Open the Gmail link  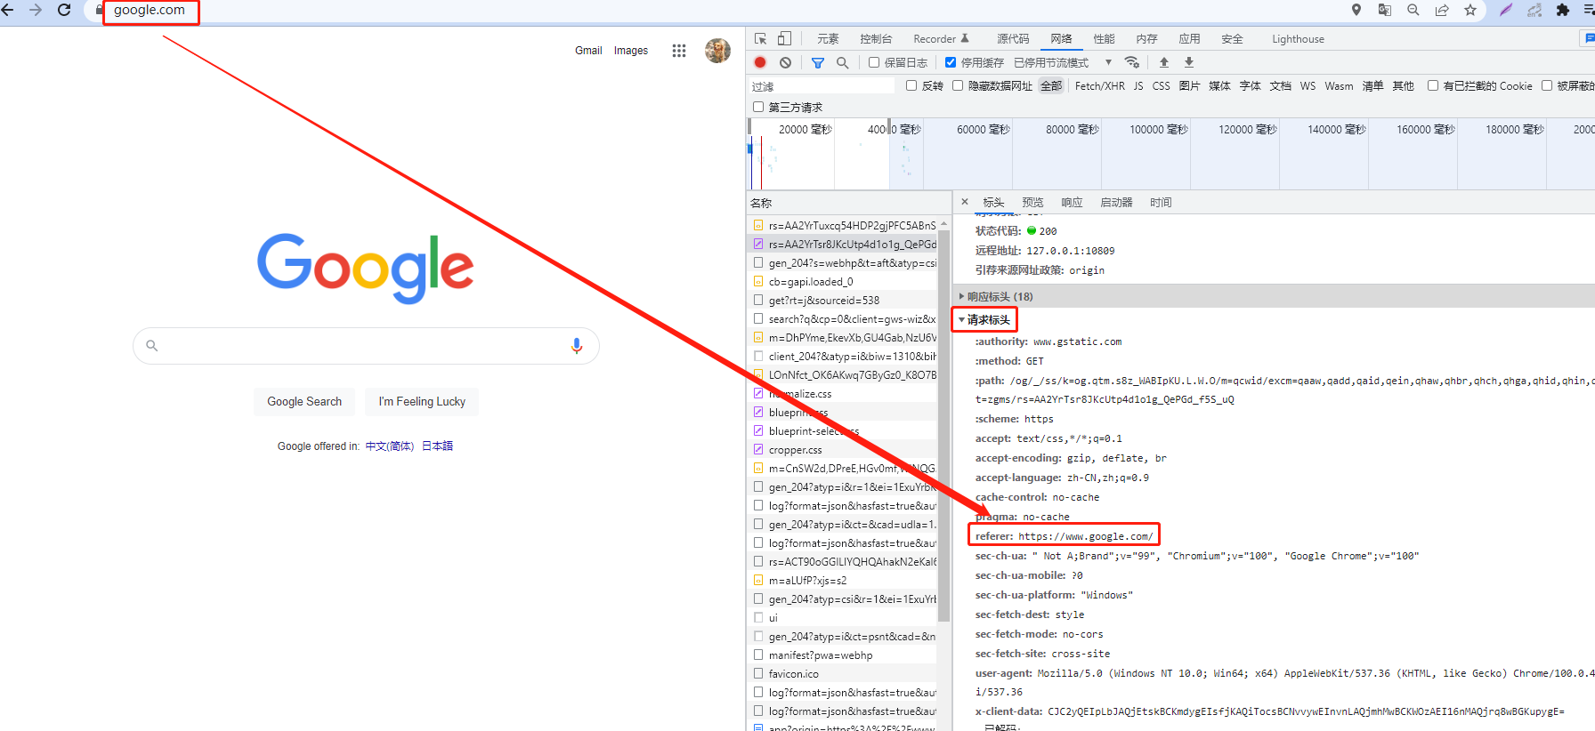tap(588, 51)
